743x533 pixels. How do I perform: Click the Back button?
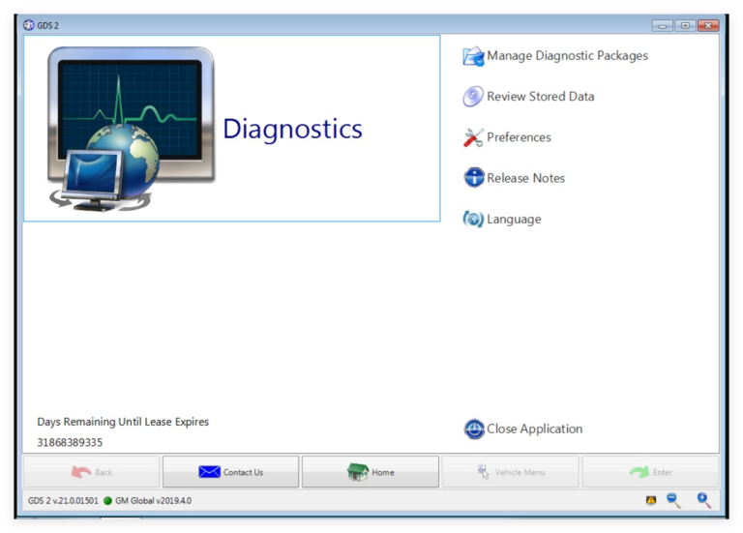[92, 472]
